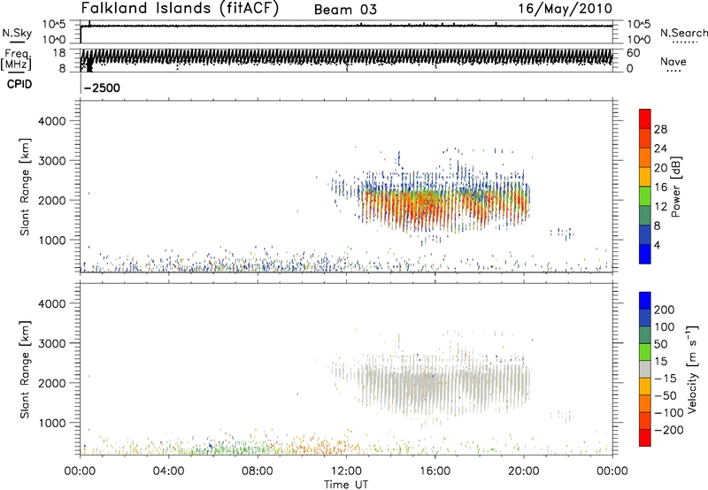The height and width of the screenshot is (490, 708).
Task: Click the date '16/May/2010'
Action: click(x=565, y=8)
